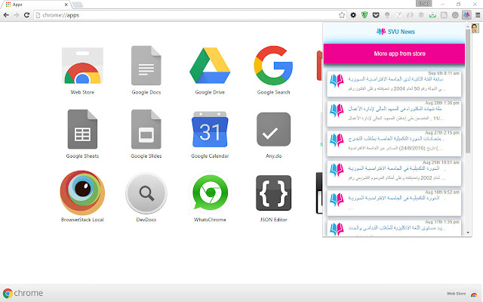The height and width of the screenshot is (302, 483).
Task: Click the grey pen-slash extension icon
Action: pyautogui.click(x=398, y=15)
